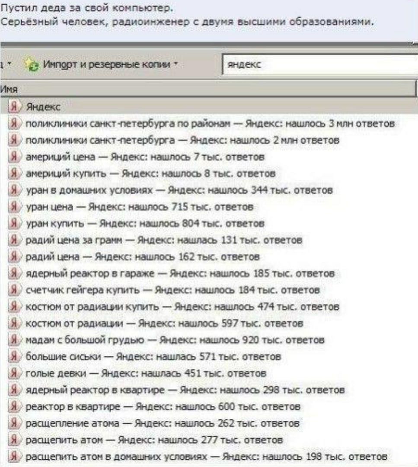Click icon beside ядерный реактор в квартире
Screen dimensions: 418x467
(14, 390)
